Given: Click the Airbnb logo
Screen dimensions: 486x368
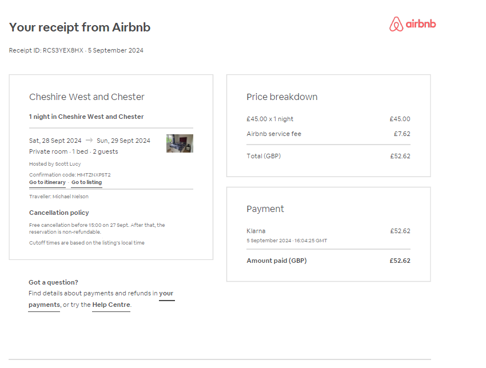Looking at the screenshot, I should pos(413,24).
